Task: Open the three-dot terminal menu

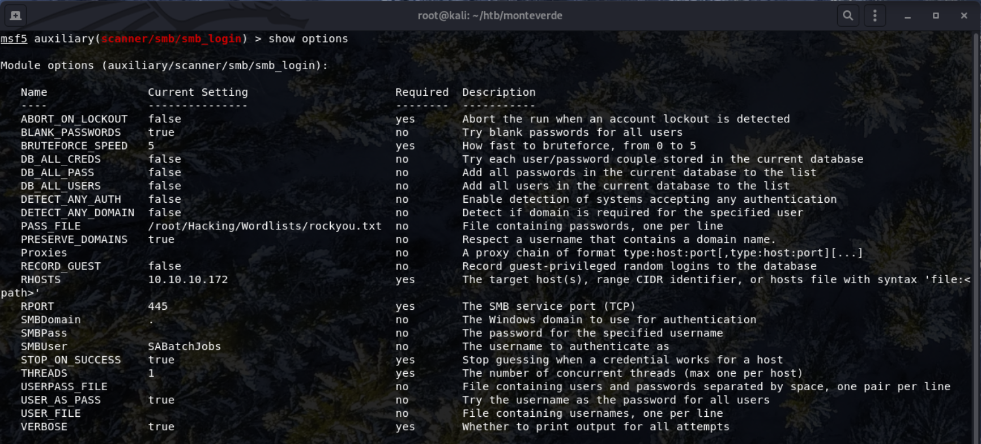Action: (x=875, y=15)
